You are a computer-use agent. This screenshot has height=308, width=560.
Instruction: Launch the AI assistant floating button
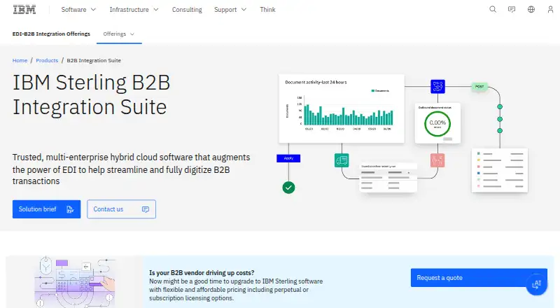[x=536, y=284]
